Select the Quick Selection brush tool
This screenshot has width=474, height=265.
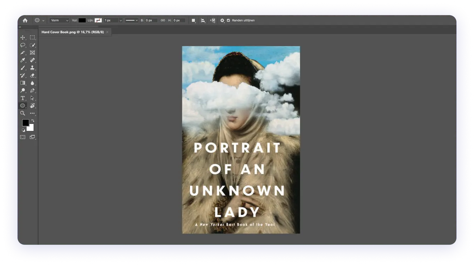click(32, 45)
